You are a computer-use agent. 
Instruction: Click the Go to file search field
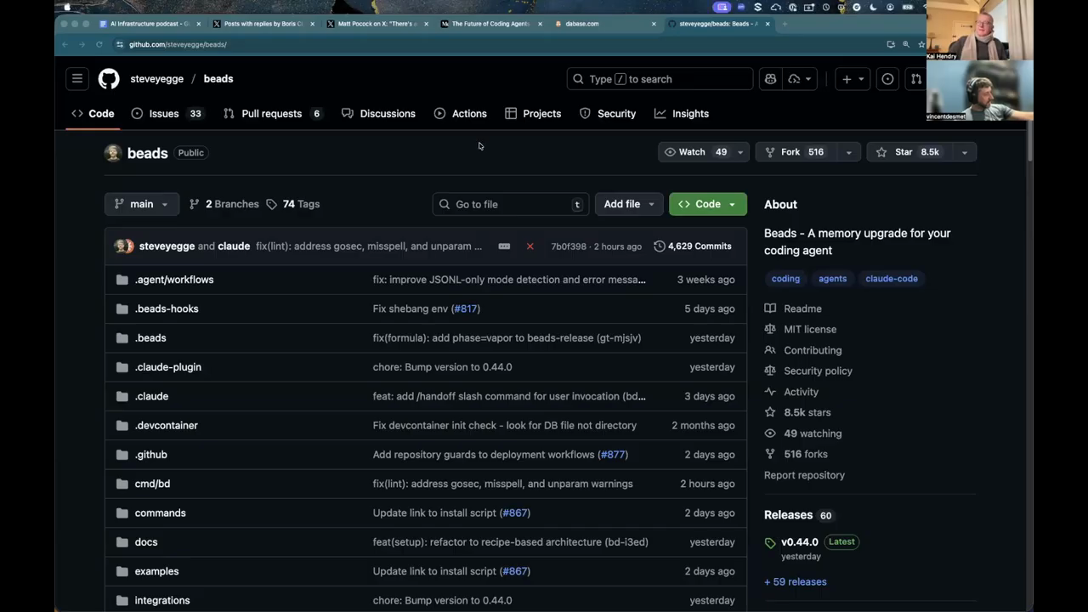(x=510, y=204)
